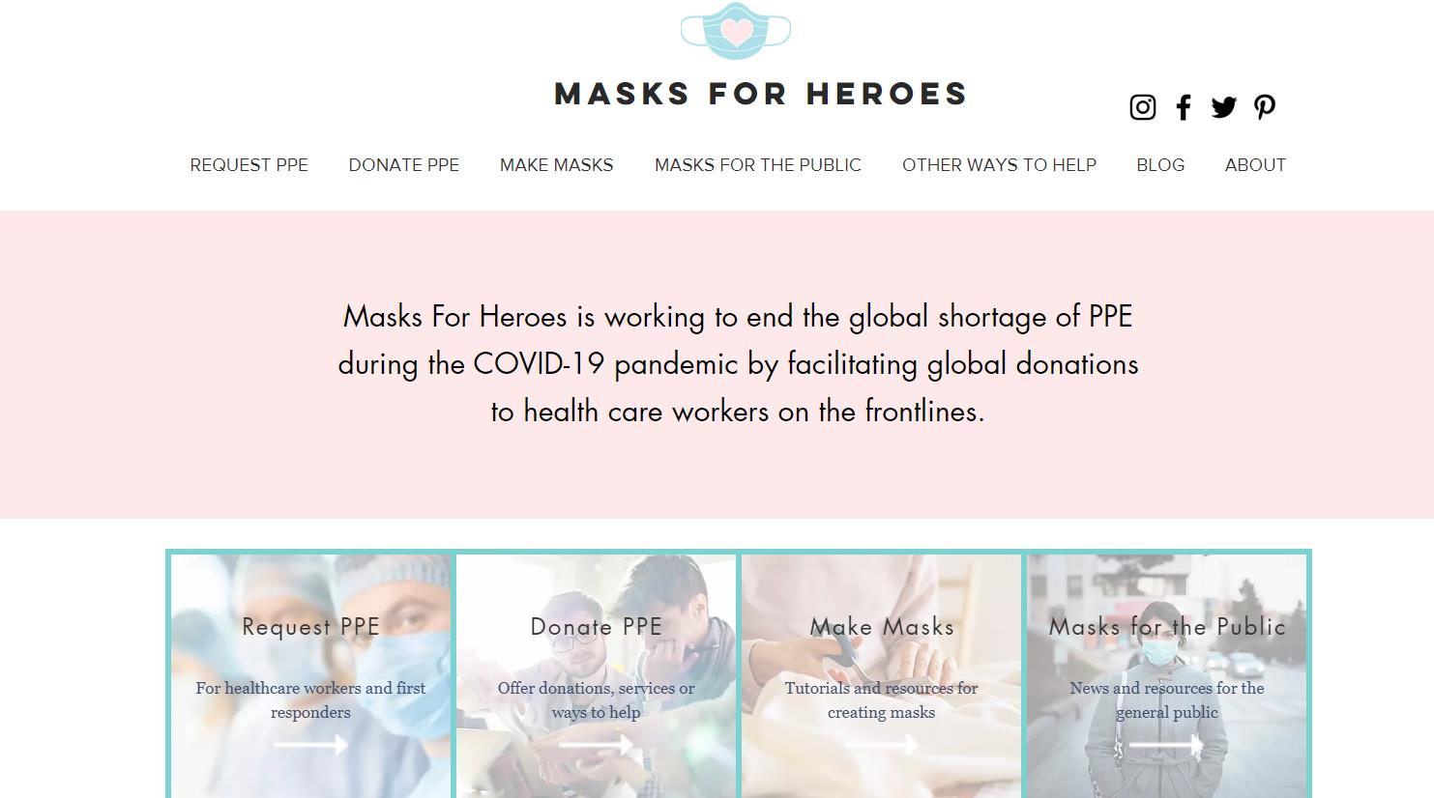
Task: Select the Donate PPE card thumbnail
Action: 596,676
